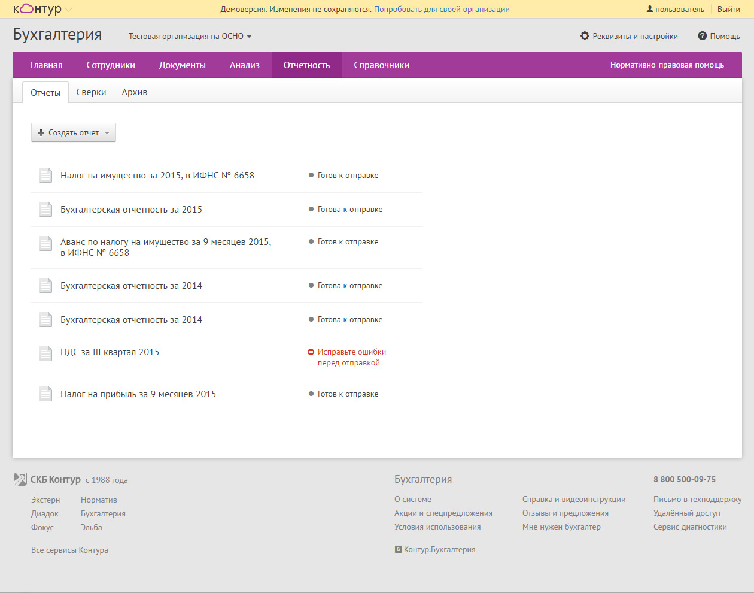This screenshot has height=593, width=754.
Task: Click the red error icon next to Исправьте ошибки
Action: [x=311, y=352]
